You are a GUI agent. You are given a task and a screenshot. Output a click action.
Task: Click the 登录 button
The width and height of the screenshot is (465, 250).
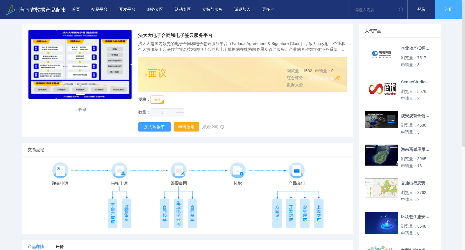point(421,10)
